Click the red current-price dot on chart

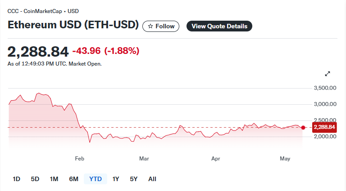(x=303, y=127)
